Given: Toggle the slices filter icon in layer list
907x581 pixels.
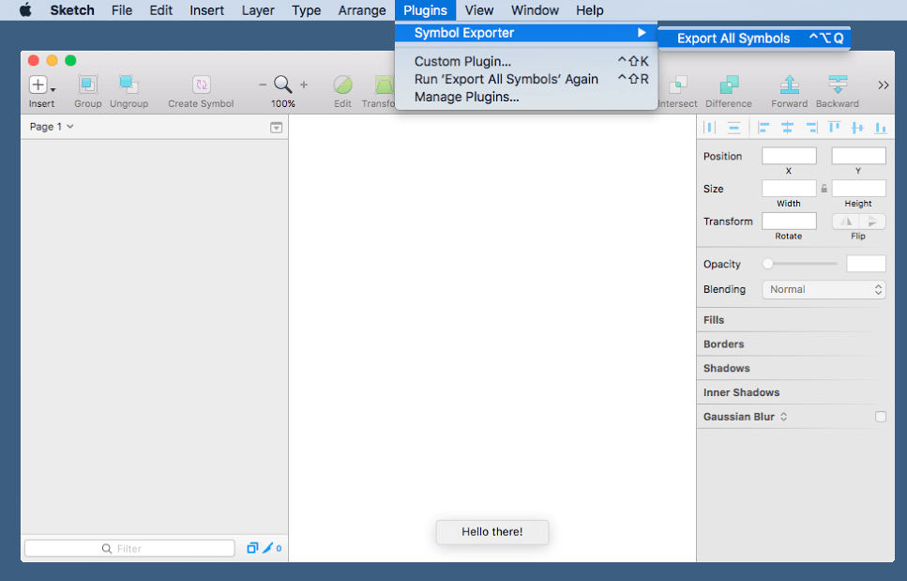Looking at the screenshot, I should pos(268,548).
